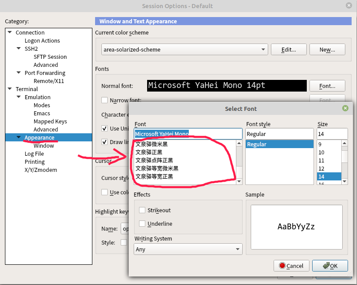This screenshot has width=357, height=285.
Task: Collapse the Emulation tree arrow
Action: click(19, 97)
